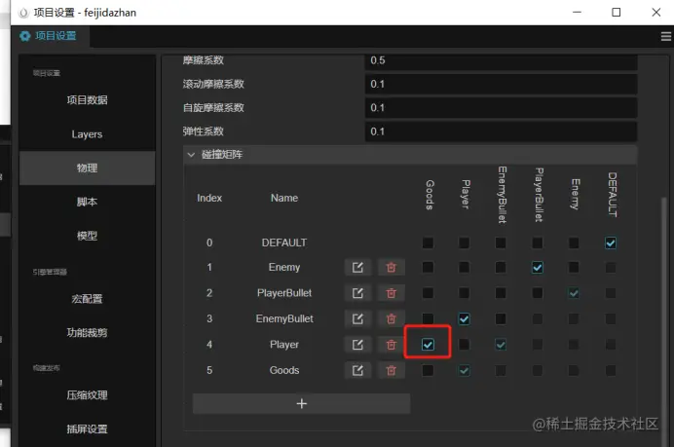Click the 项目设置 gear icon

25,36
